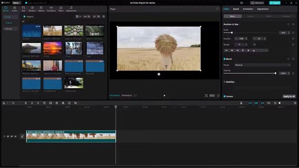The height and width of the screenshot is (168, 299).
Task: Open the Audio panel icon
Action: [x=14, y=9]
